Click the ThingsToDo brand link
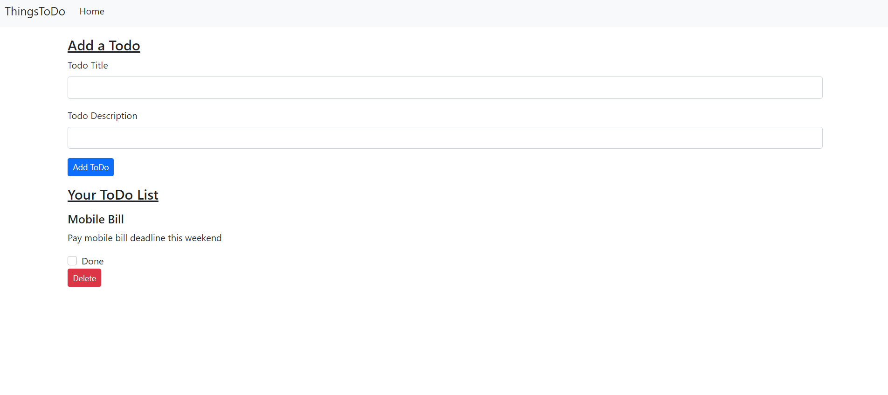The image size is (888, 395). coord(34,11)
